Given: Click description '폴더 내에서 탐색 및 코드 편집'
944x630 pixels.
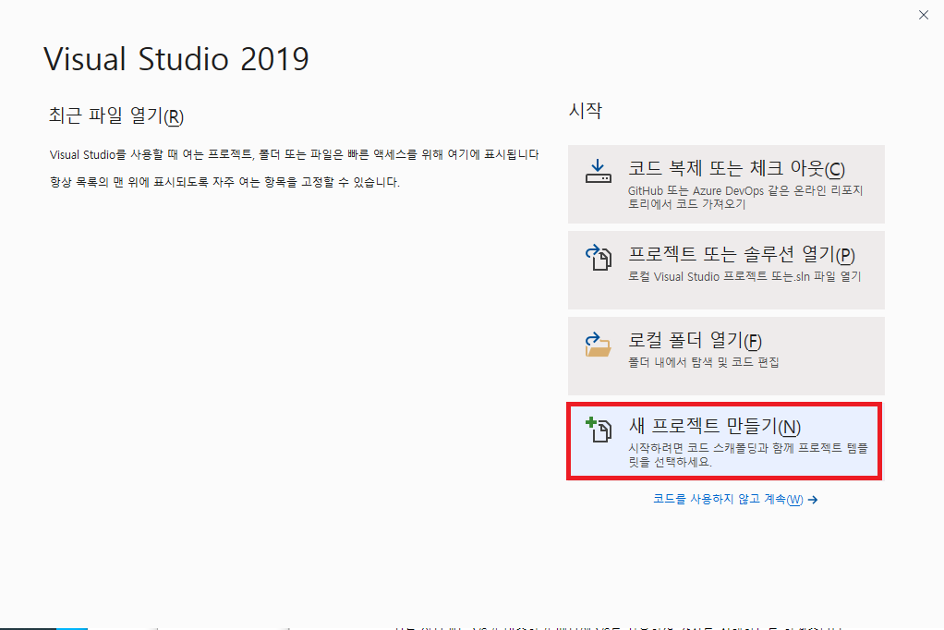Looking at the screenshot, I should (704, 362).
